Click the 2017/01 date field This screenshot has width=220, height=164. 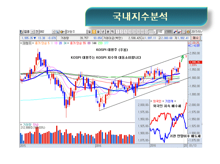click(196, 32)
